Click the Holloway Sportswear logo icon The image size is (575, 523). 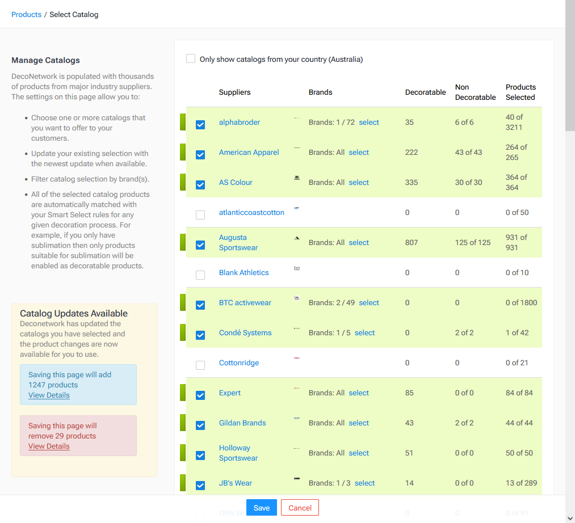point(297,448)
